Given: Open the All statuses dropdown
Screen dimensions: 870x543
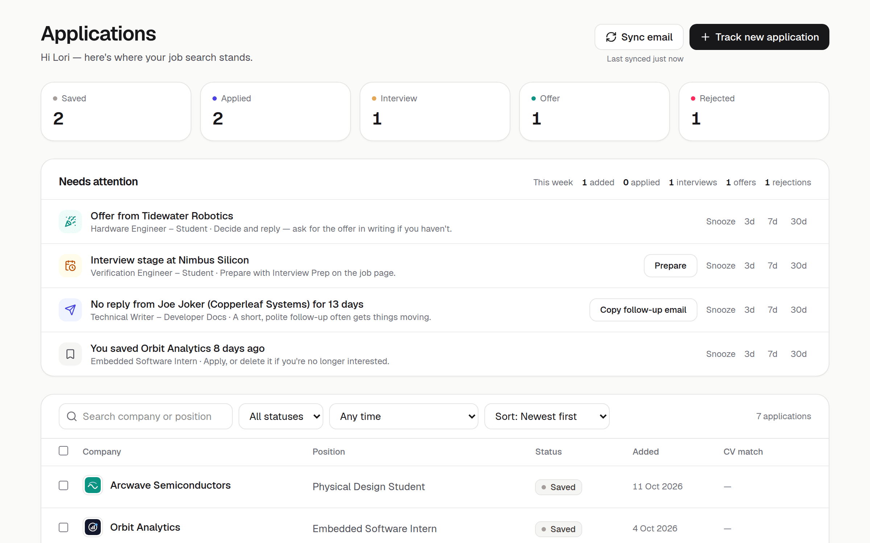Looking at the screenshot, I should (x=281, y=416).
